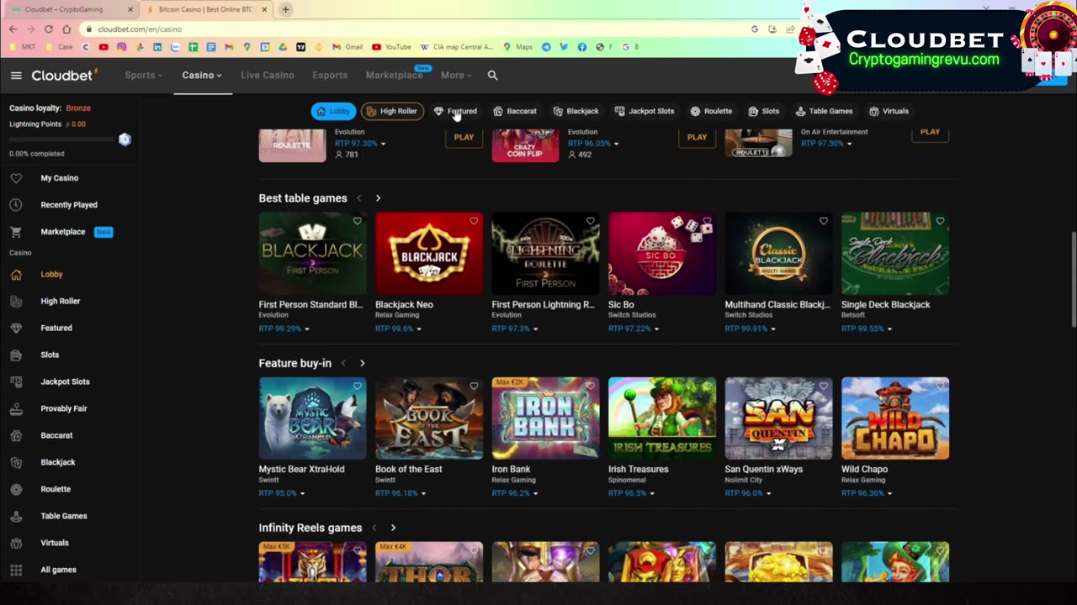Viewport: 1077px width, 605px height.
Task: Open All games link in sidebar
Action: pos(58,570)
